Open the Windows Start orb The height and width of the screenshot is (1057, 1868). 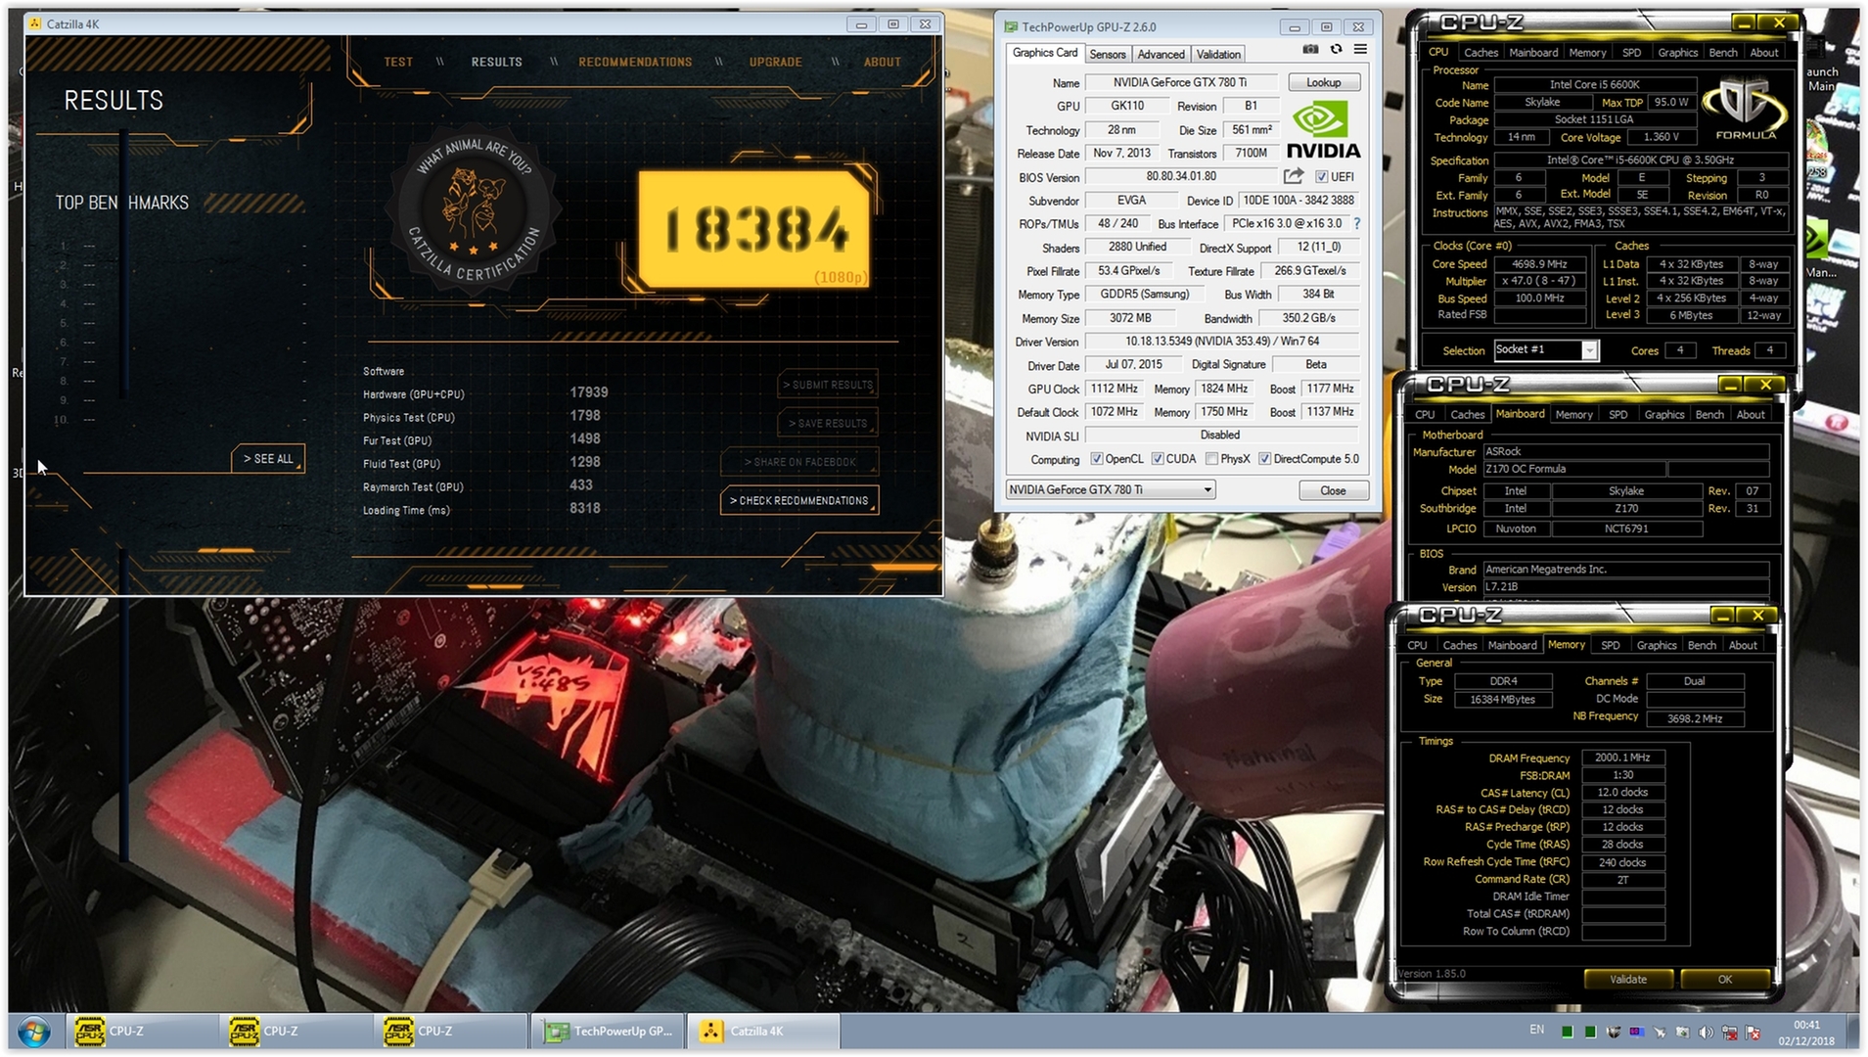click(33, 1032)
